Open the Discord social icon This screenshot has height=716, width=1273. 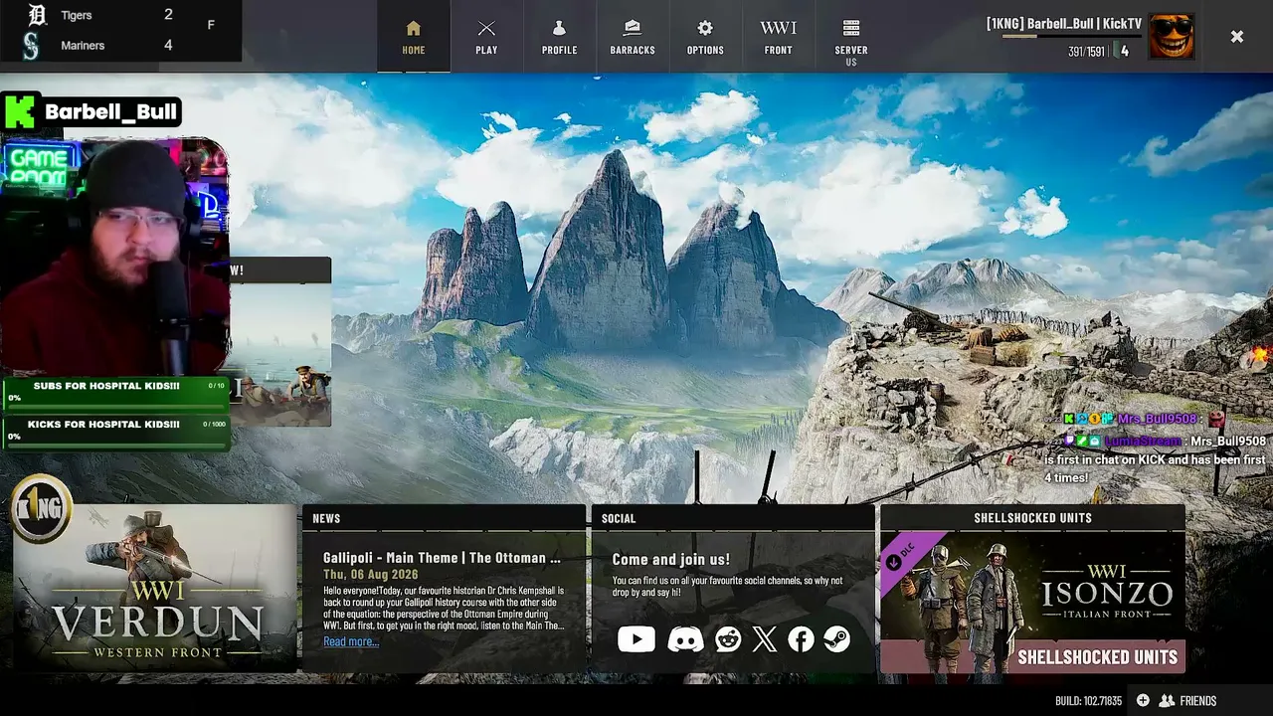(685, 639)
